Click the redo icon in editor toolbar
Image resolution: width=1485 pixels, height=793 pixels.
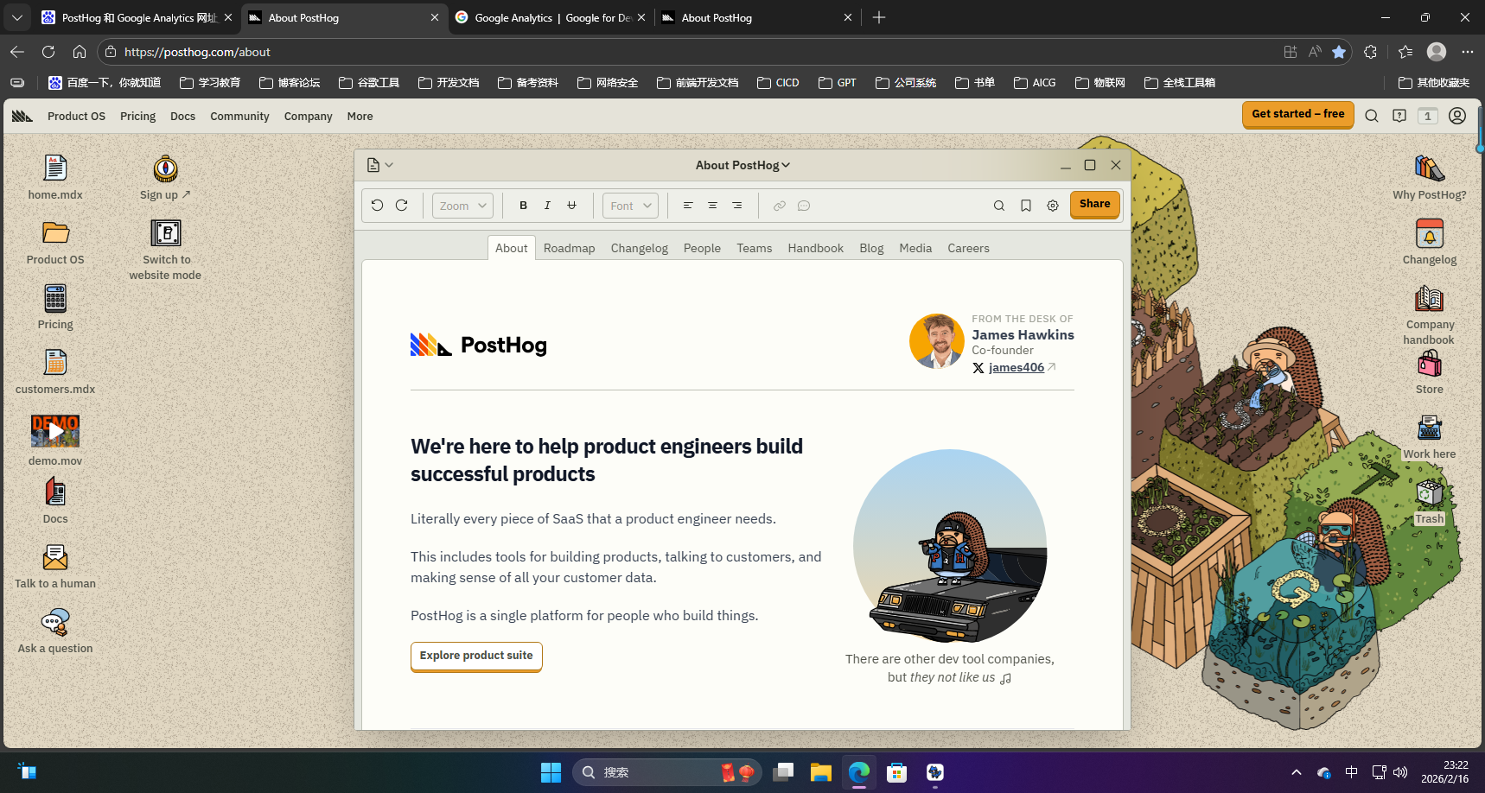click(401, 206)
